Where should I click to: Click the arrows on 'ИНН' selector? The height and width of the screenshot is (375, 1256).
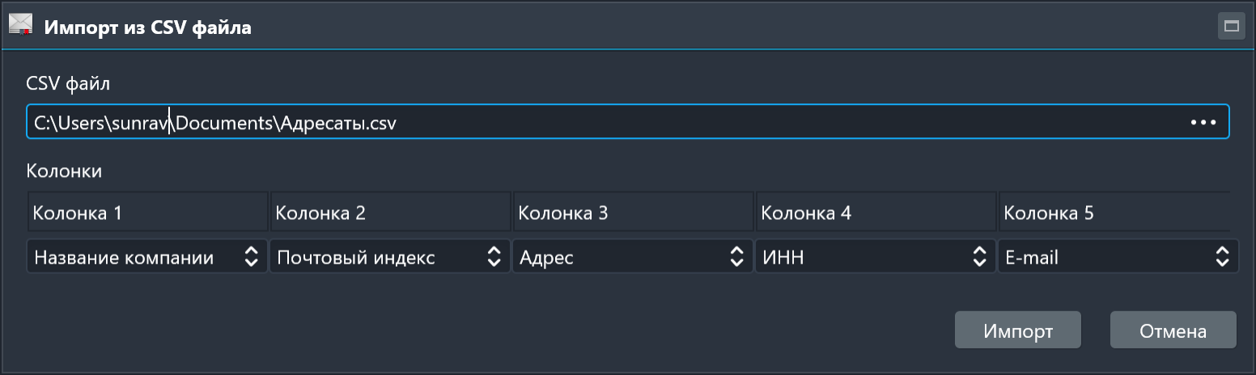979,258
